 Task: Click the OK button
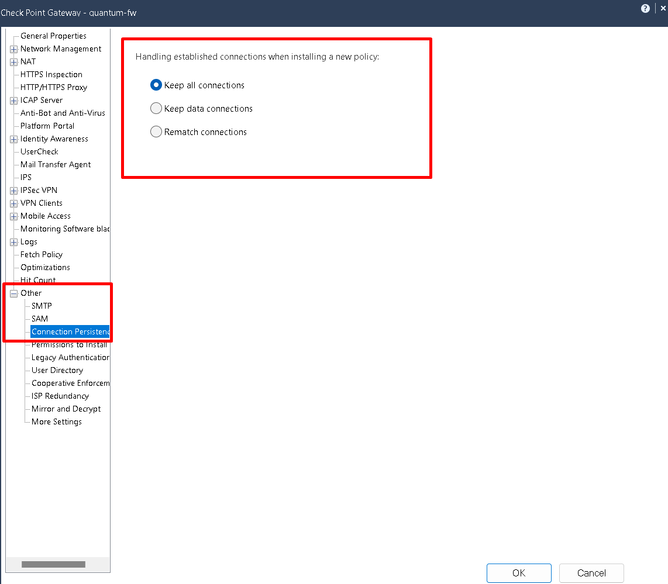pos(519,573)
